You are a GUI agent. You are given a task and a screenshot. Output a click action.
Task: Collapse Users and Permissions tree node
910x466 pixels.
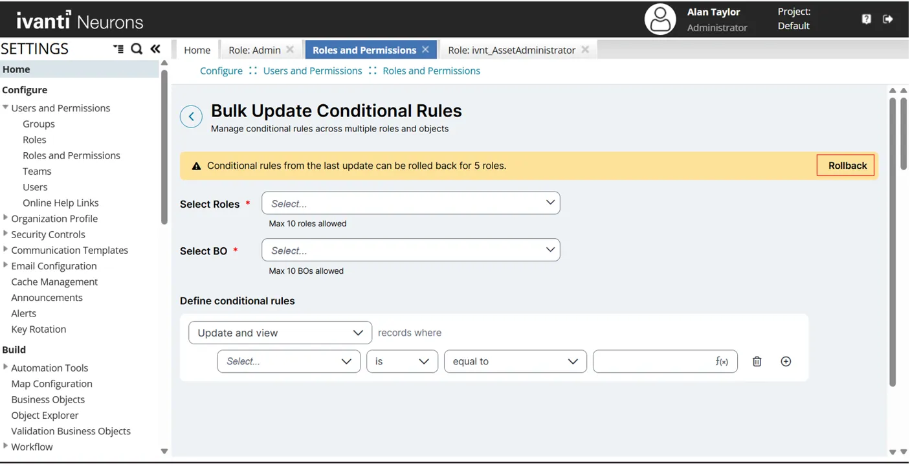(x=6, y=107)
